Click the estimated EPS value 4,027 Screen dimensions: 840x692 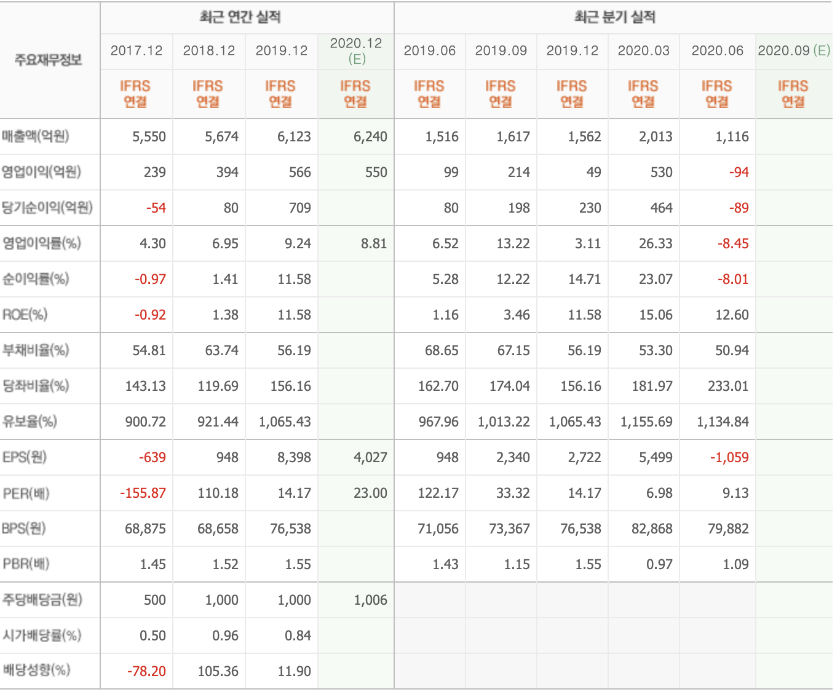pos(370,458)
